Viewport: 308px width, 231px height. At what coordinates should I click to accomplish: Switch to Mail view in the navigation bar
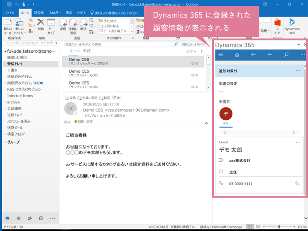(x=7, y=218)
